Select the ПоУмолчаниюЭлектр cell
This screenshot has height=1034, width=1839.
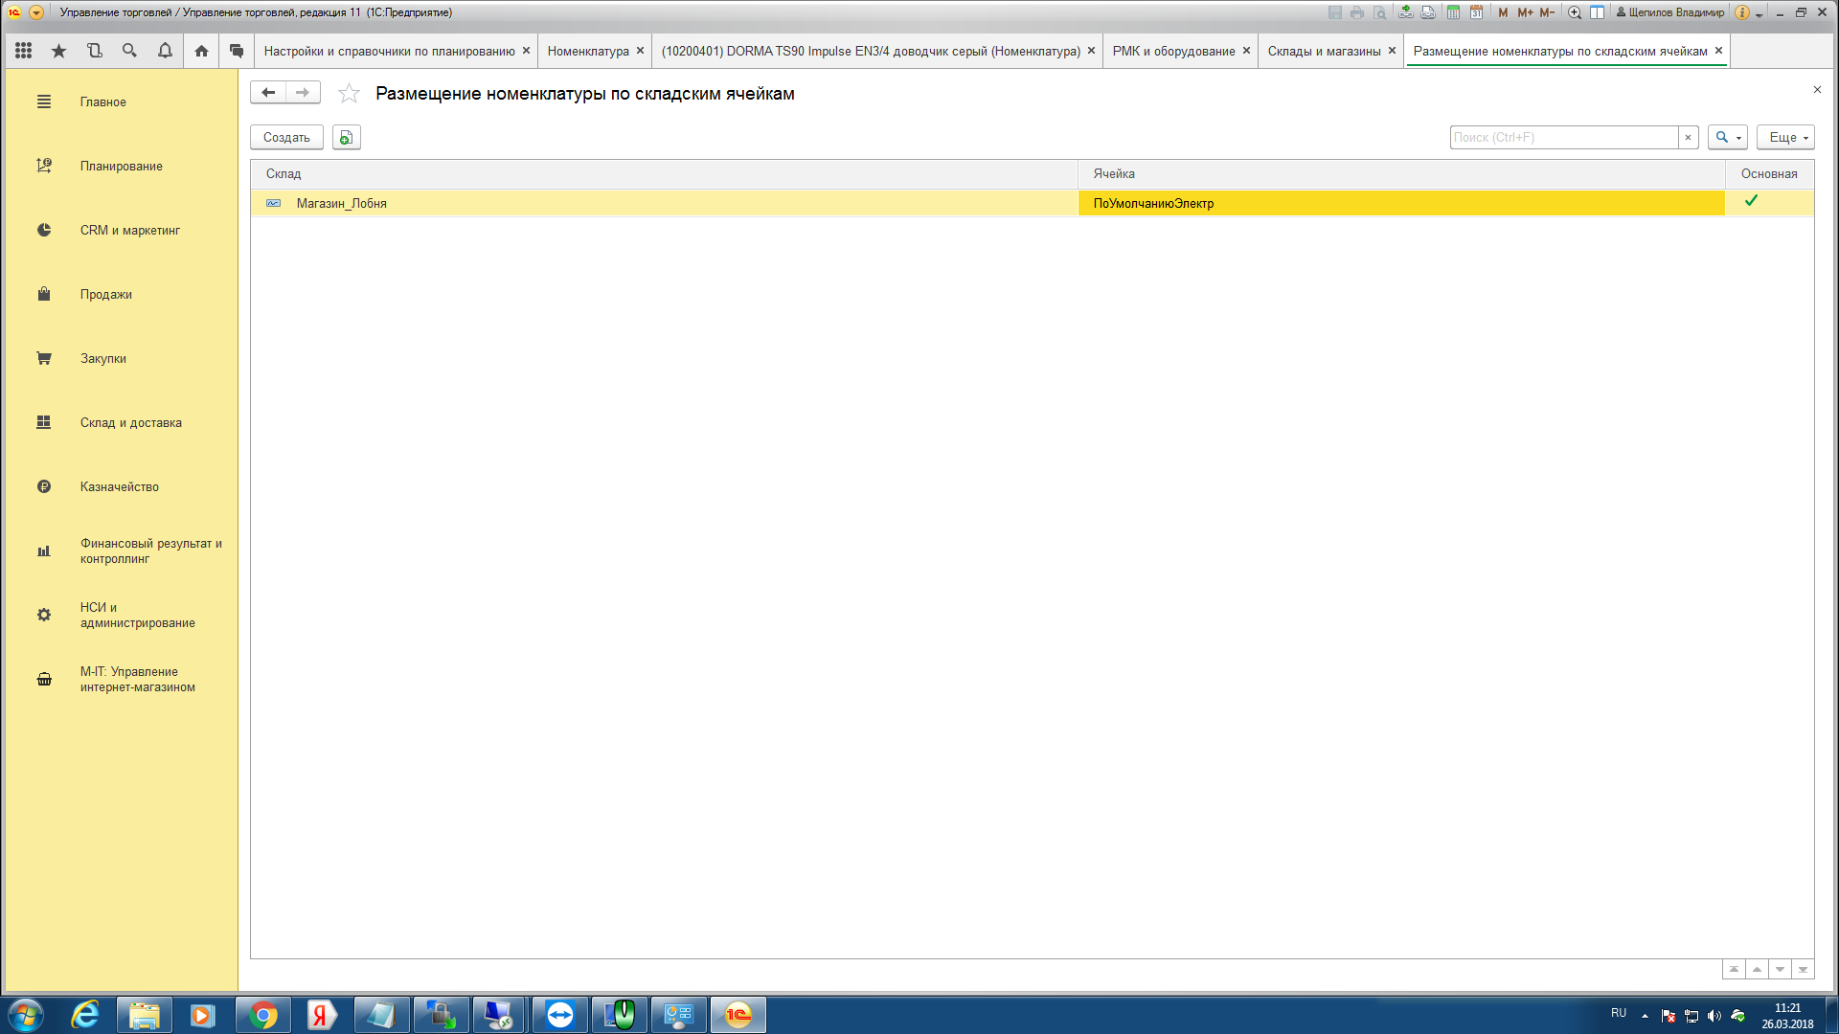point(1401,203)
